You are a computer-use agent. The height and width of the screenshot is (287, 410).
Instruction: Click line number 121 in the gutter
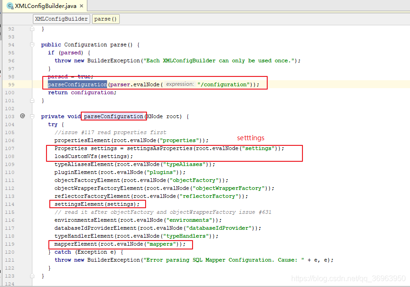coord(10,260)
